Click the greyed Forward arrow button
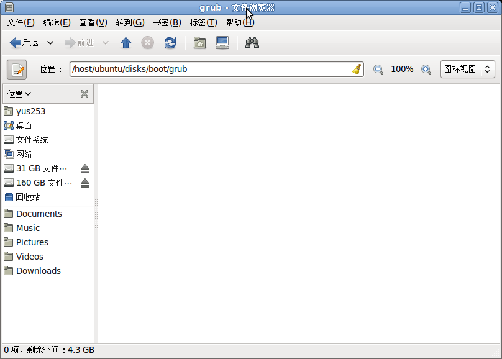This screenshot has height=359, width=502. [x=79, y=43]
